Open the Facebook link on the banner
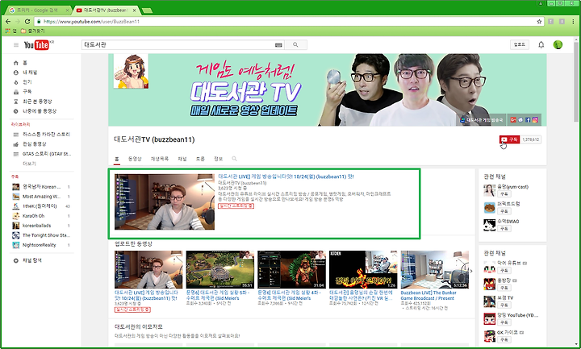This screenshot has height=349, width=581. point(528,120)
